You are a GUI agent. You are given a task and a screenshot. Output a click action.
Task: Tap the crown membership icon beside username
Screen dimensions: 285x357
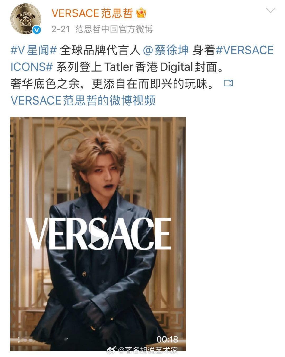pos(141,13)
